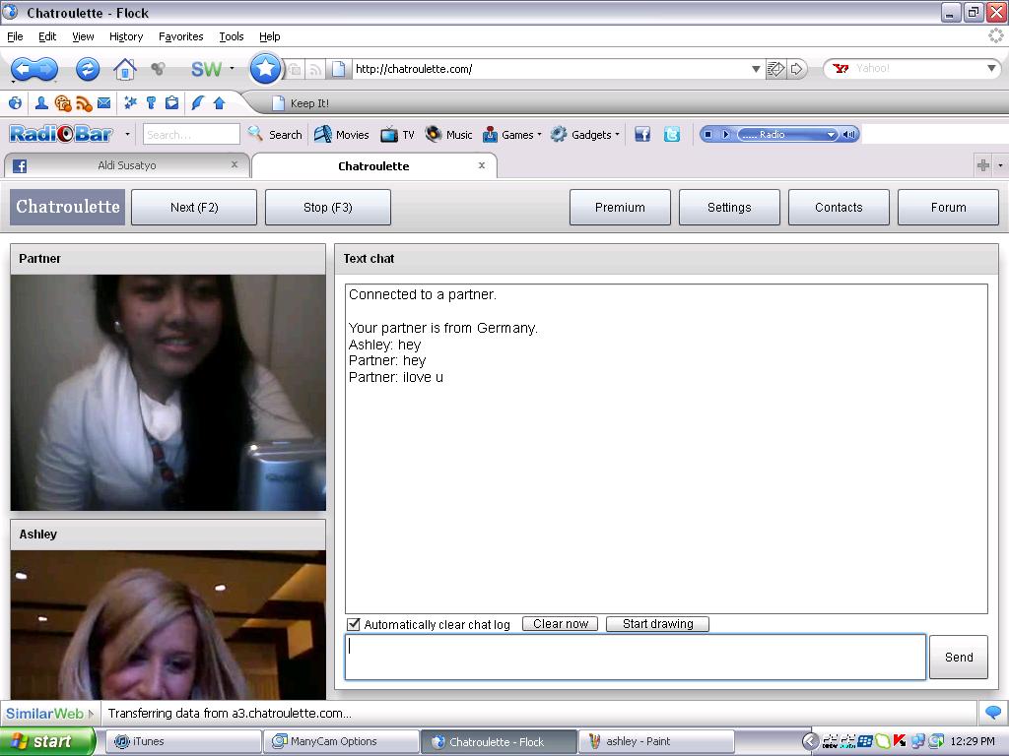This screenshot has width=1009, height=756.
Task: Click the page icon left of URL
Action: (339, 69)
